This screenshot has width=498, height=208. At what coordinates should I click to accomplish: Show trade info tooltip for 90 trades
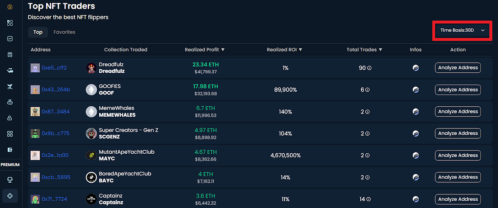click(x=369, y=68)
